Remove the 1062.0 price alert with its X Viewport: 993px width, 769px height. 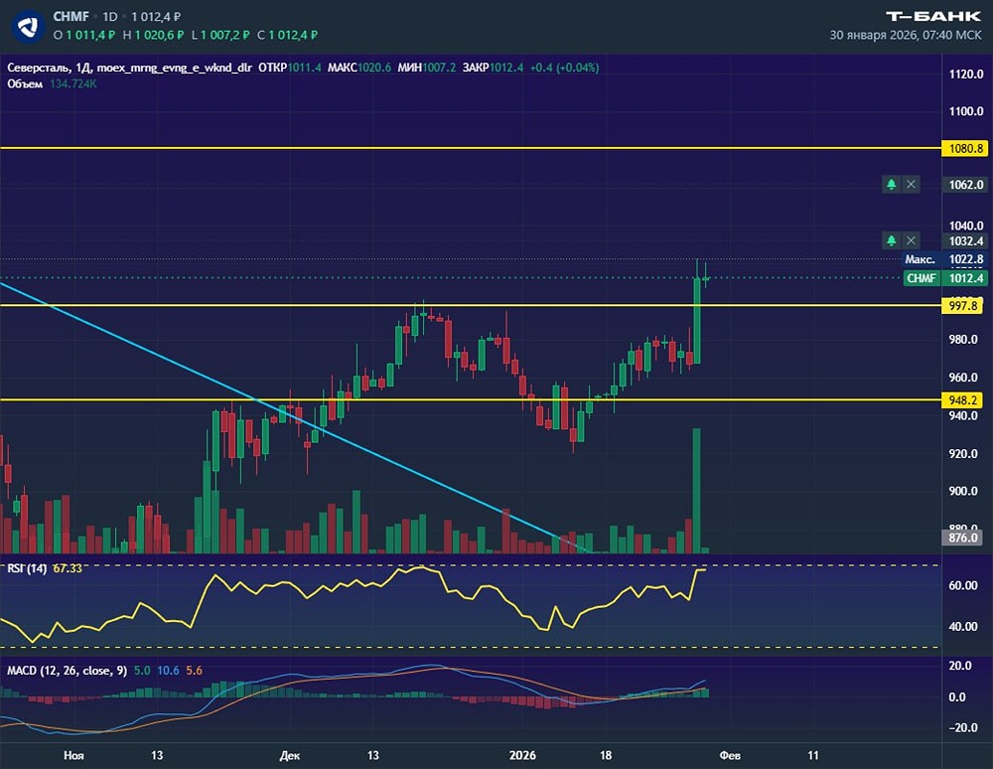point(912,184)
